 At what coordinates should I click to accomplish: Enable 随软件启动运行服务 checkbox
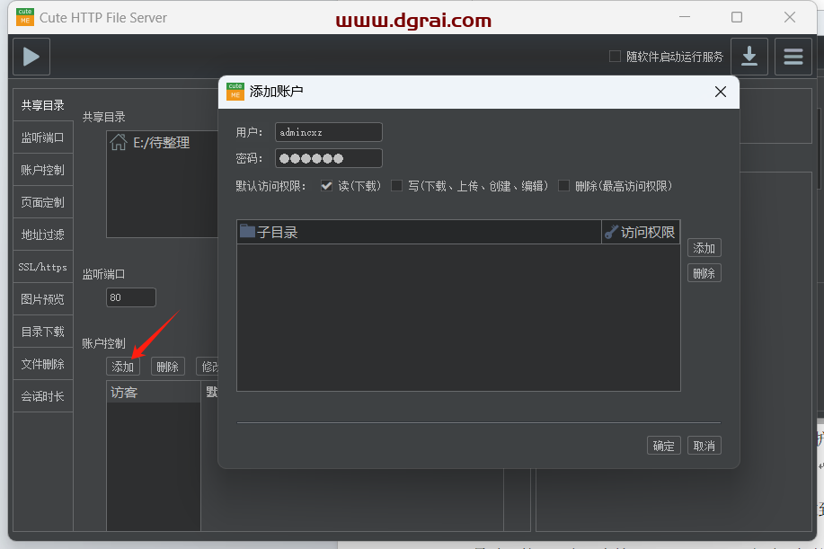[x=615, y=57]
